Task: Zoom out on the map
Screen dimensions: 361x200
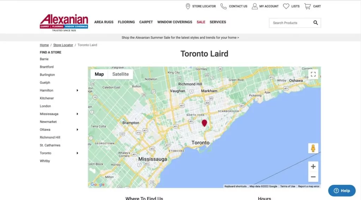Action: click(313, 177)
